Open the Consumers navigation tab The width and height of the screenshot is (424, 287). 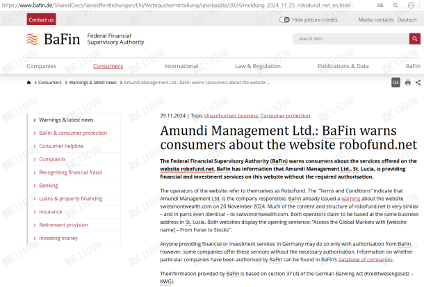coord(108,66)
